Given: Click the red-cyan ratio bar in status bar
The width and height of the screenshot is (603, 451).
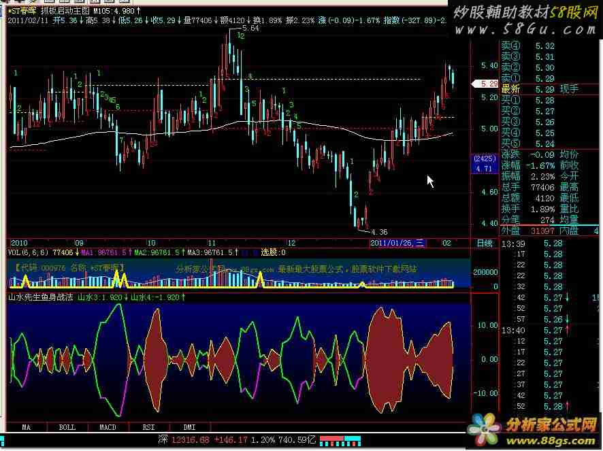Looking at the screenshot, I should (340, 439).
